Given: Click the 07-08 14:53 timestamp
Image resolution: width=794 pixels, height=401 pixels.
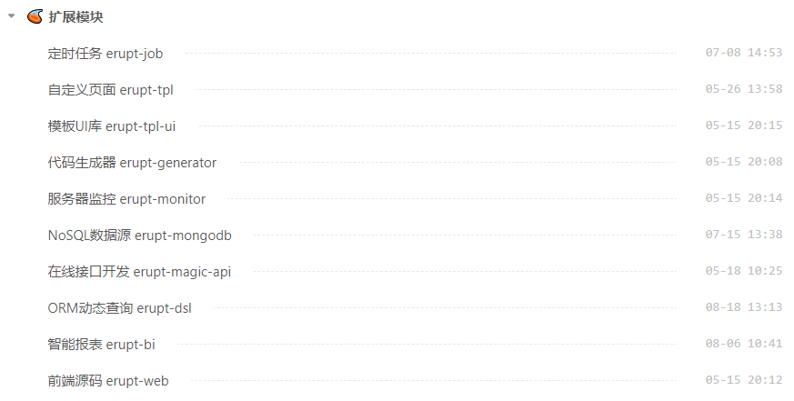Looking at the screenshot, I should 743,53.
